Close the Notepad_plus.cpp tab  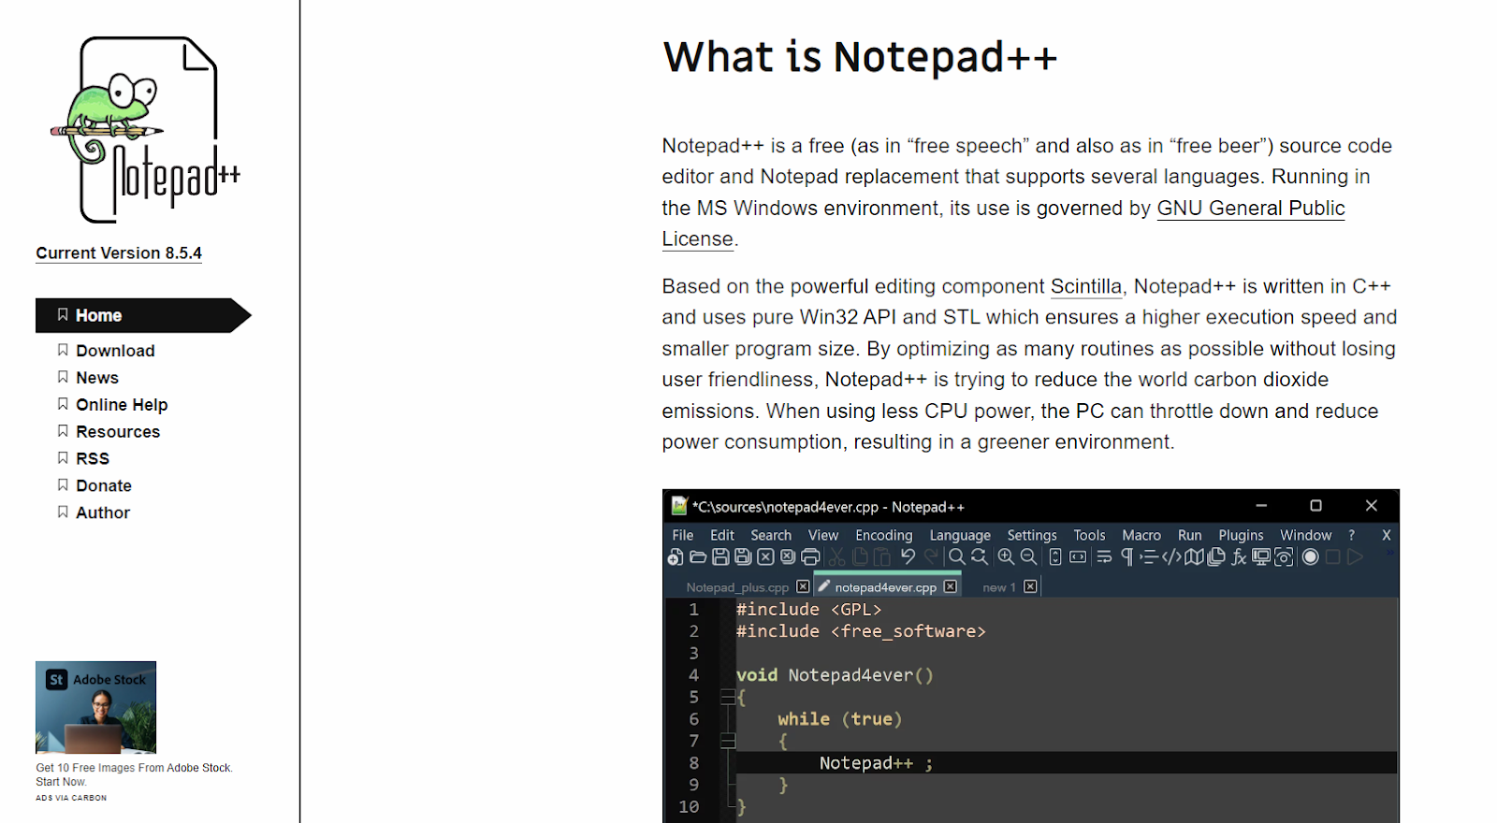(x=803, y=586)
